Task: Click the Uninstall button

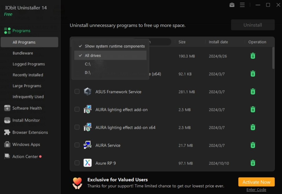Action: click(x=253, y=25)
